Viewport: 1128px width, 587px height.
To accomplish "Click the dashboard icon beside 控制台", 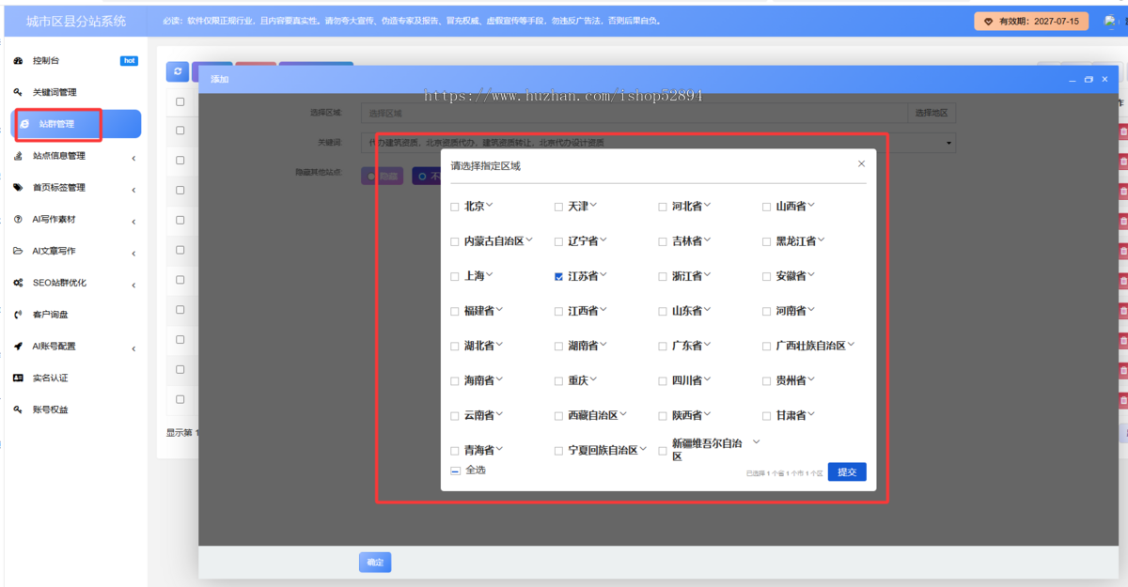I will [x=18, y=61].
